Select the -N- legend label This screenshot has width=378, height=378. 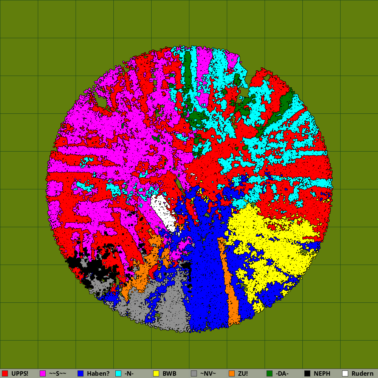129,373
